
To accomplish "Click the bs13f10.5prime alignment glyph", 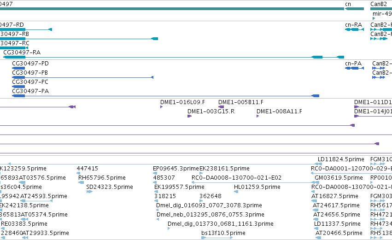I will pos(217,238).
